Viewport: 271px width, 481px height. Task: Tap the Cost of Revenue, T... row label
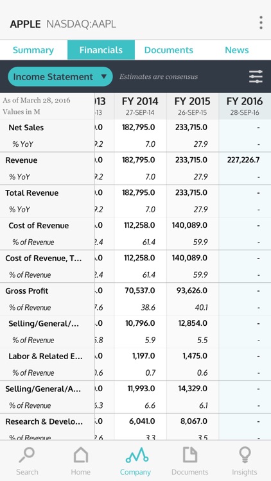coord(43,258)
